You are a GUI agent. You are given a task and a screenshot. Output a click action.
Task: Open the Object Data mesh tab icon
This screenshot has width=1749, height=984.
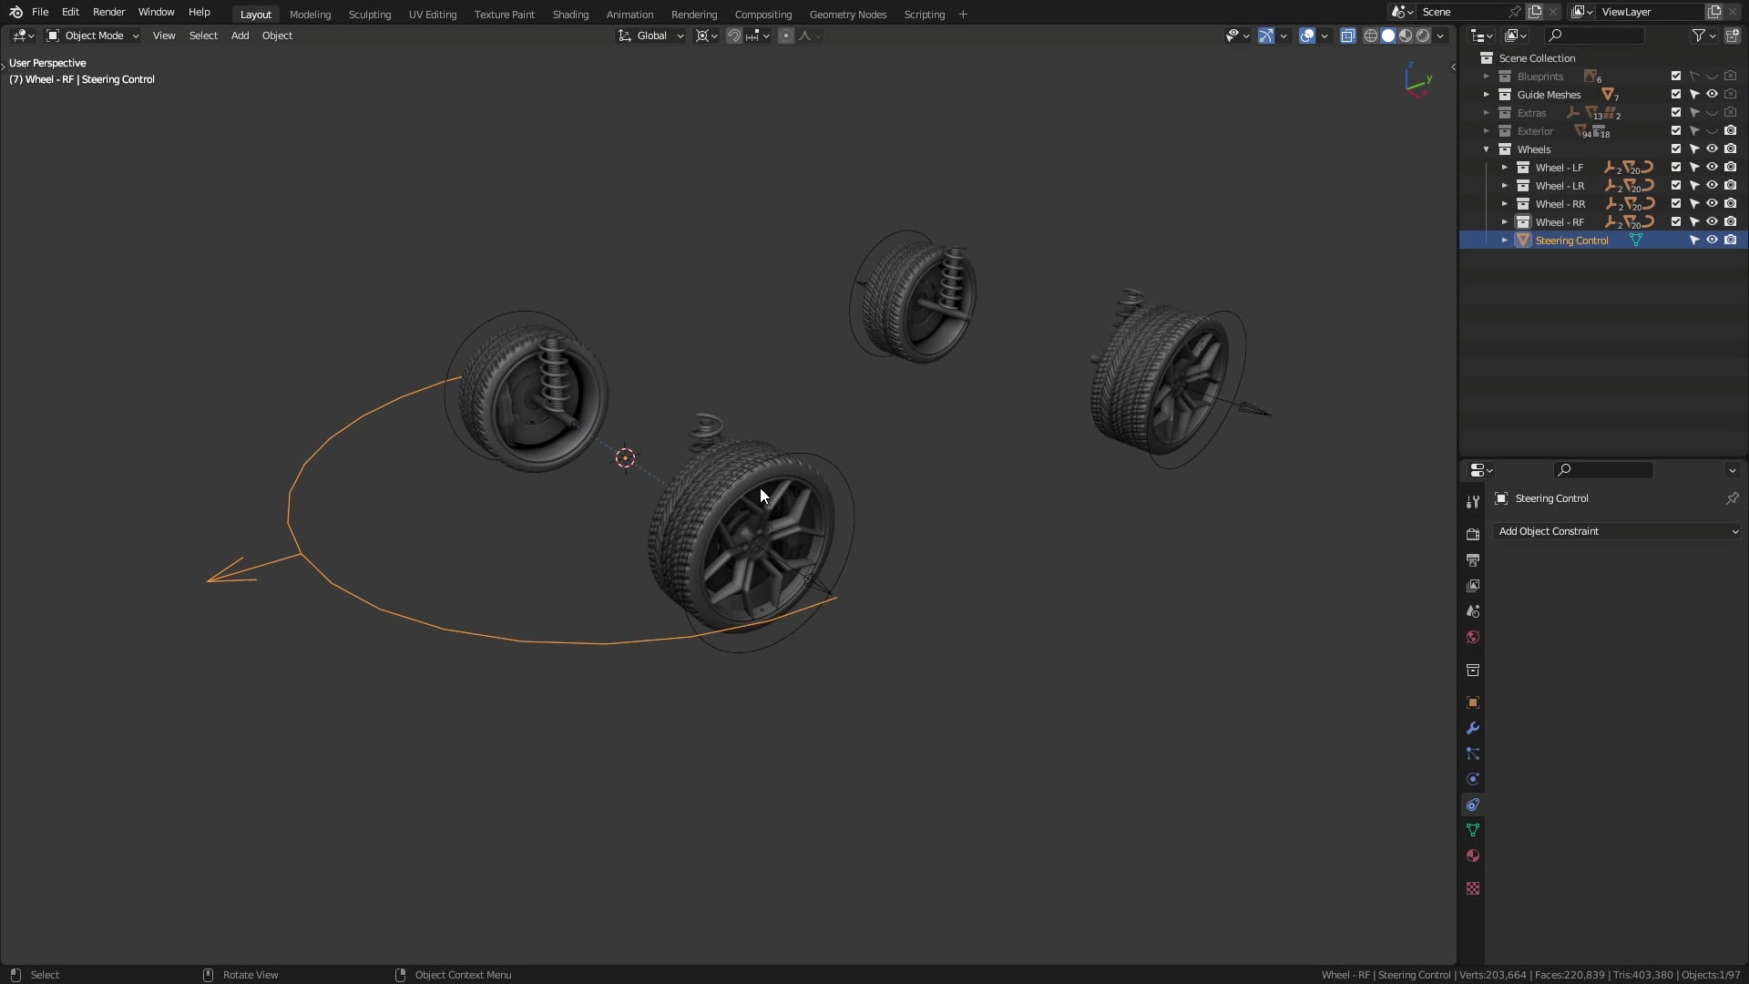tap(1473, 830)
